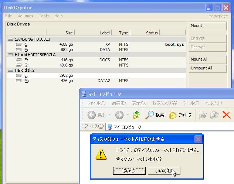Viewport: 234px width, 184px height.
Task: Expand the Back button history dropdown
Action: [x=109, y=115]
